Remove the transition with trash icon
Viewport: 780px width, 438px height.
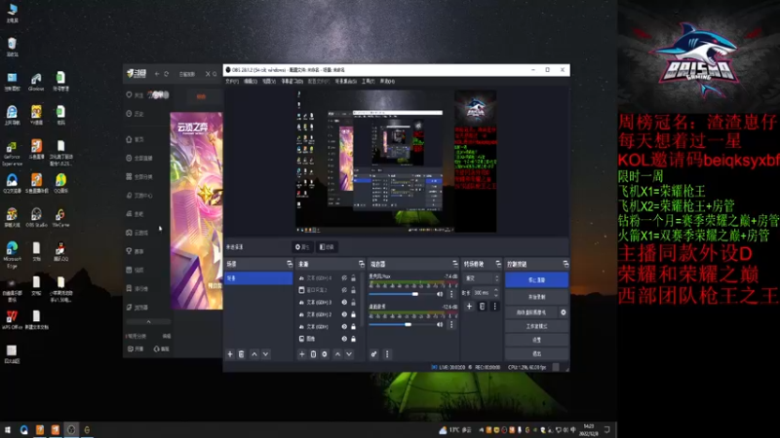(482, 307)
